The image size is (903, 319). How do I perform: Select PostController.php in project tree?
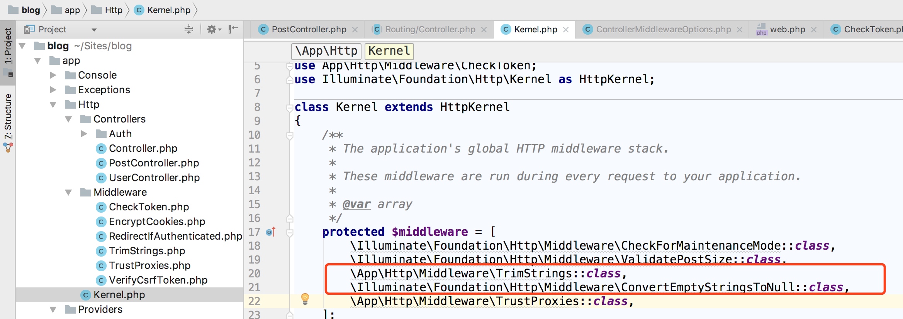coord(154,163)
